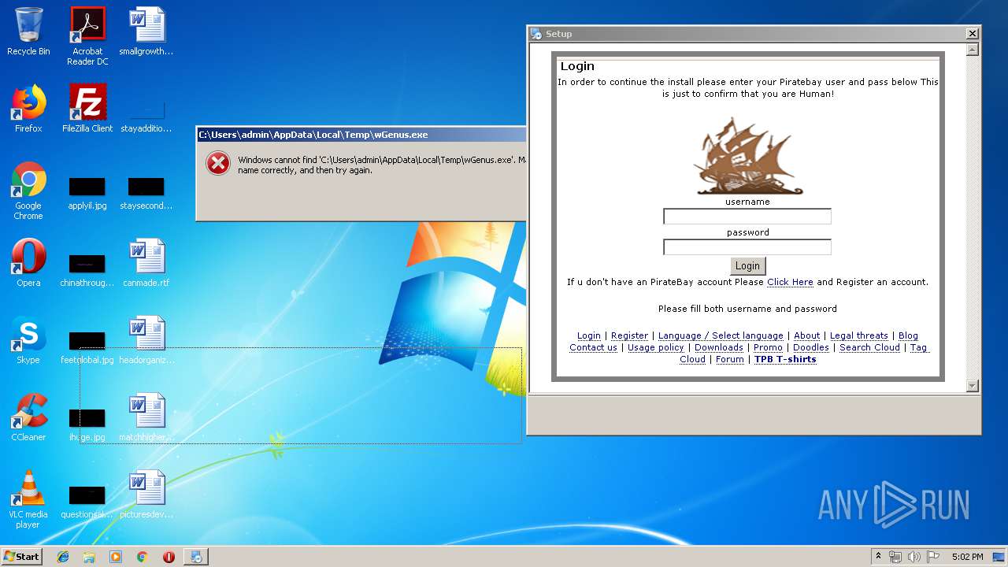Open the Forum footer link
Screen dimensions: 1008x567
click(730, 359)
